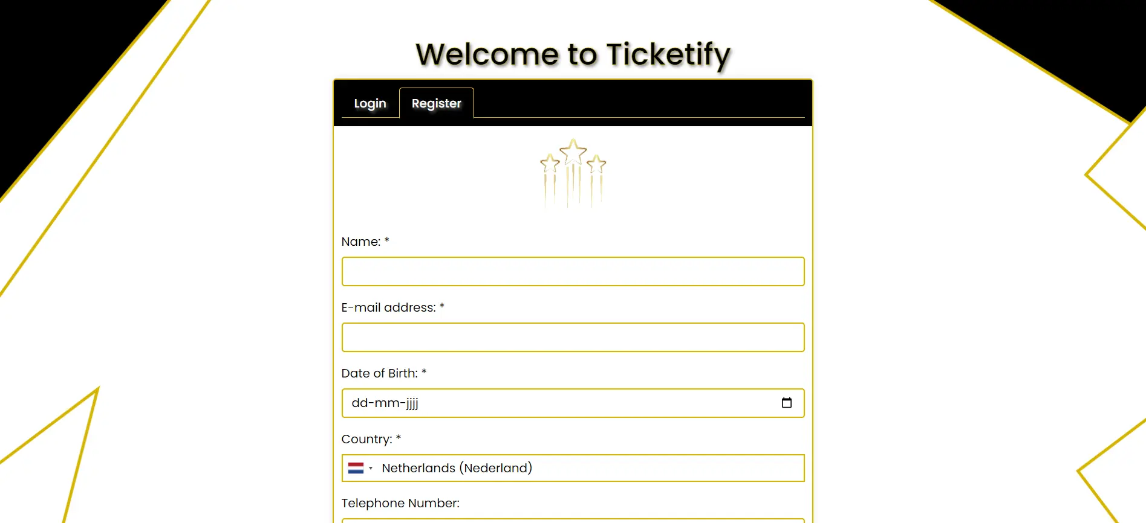Focus the Name input field

click(573, 272)
